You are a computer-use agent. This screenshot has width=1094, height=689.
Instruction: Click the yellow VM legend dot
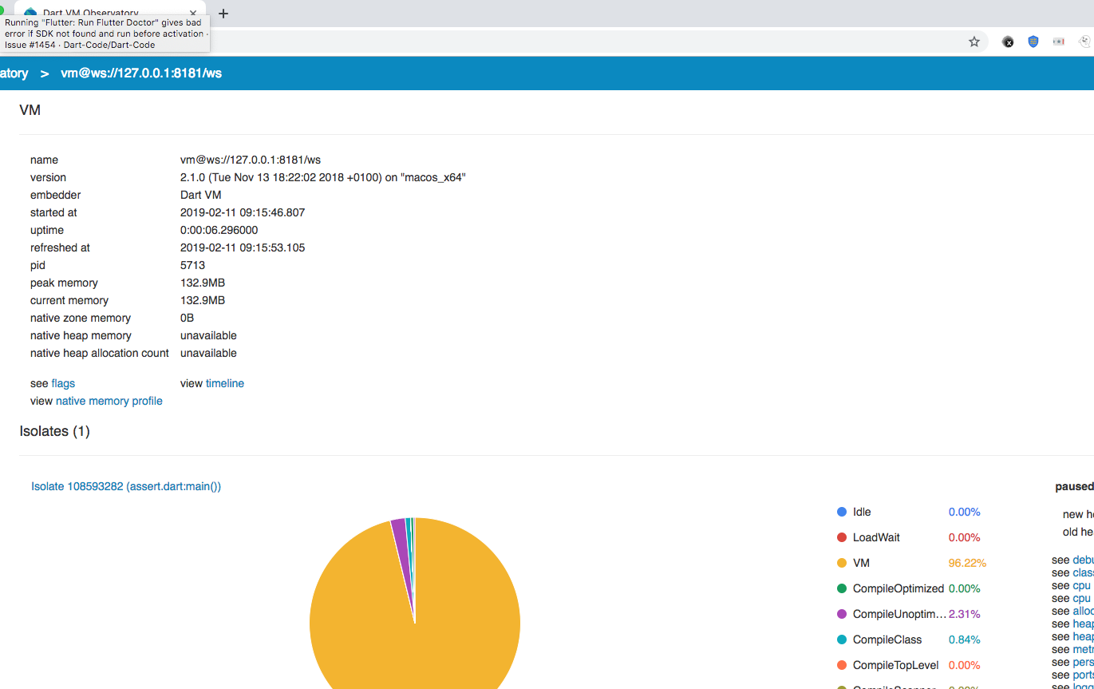click(841, 563)
